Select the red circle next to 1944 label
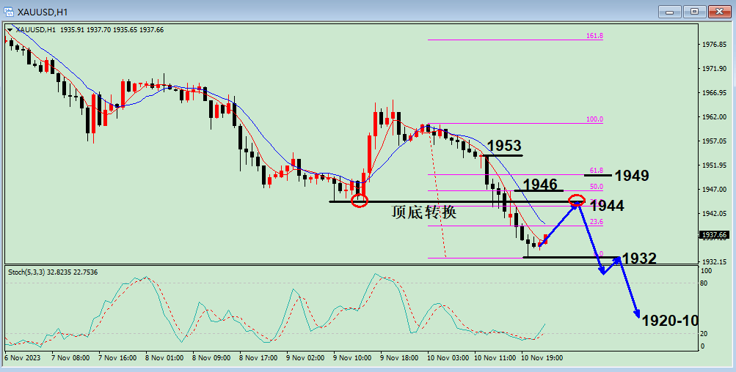This screenshot has height=372, width=736. coord(577,200)
